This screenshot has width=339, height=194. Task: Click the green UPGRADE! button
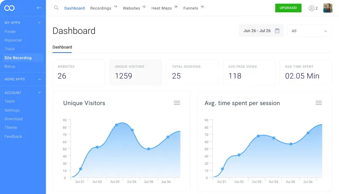click(x=288, y=8)
